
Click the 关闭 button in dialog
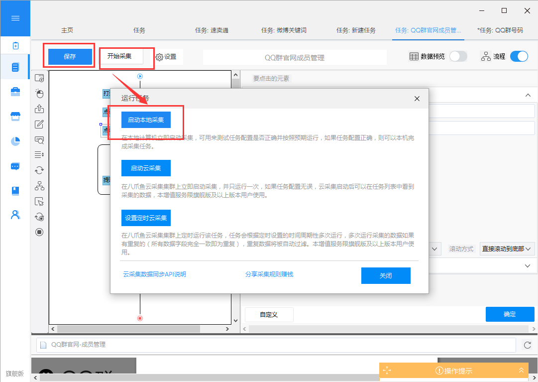pos(386,275)
